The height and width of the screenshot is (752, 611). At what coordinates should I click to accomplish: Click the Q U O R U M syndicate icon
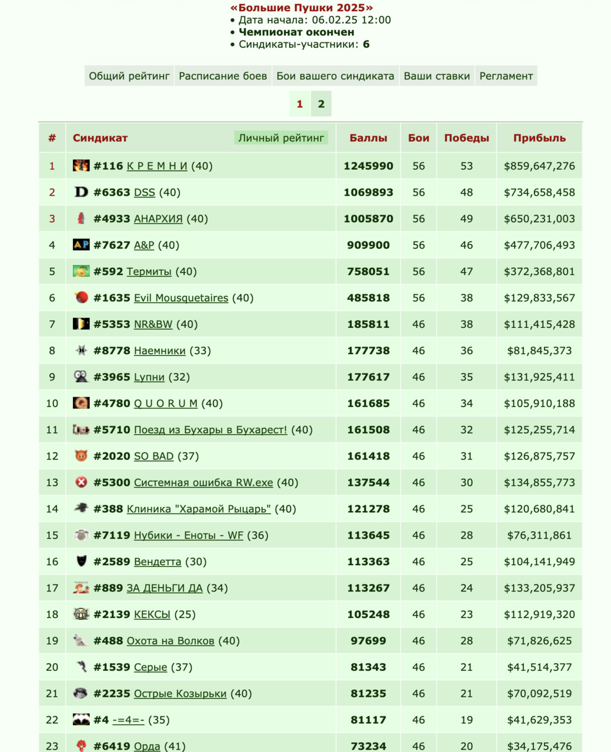81,403
